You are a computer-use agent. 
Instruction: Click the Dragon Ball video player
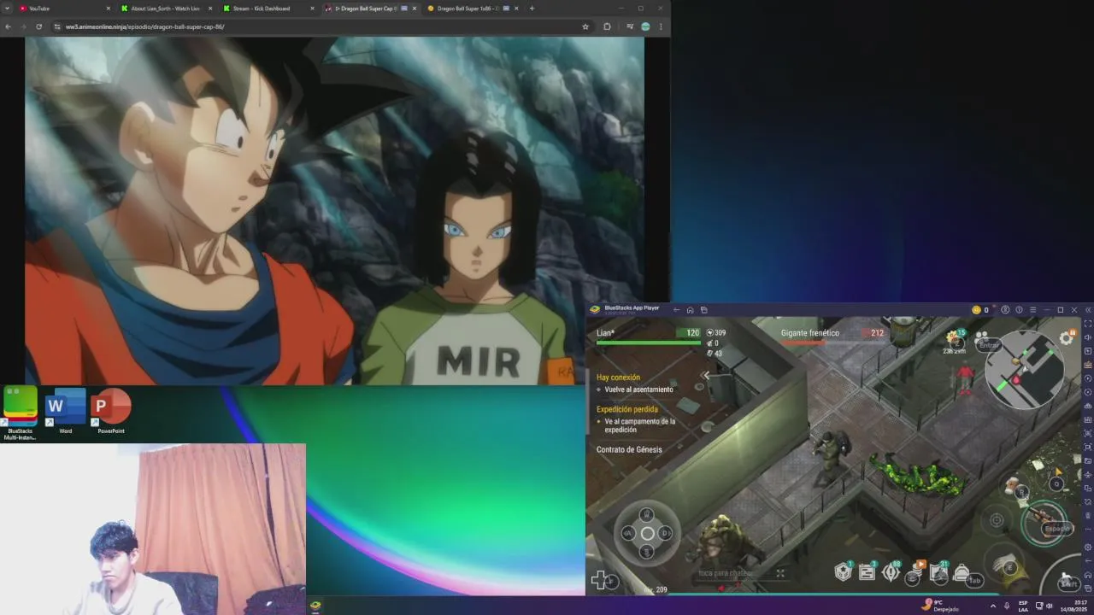[334, 210]
